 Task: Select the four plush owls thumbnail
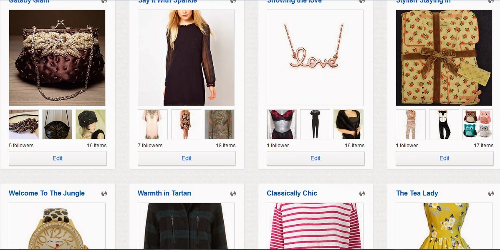pos(477,124)
